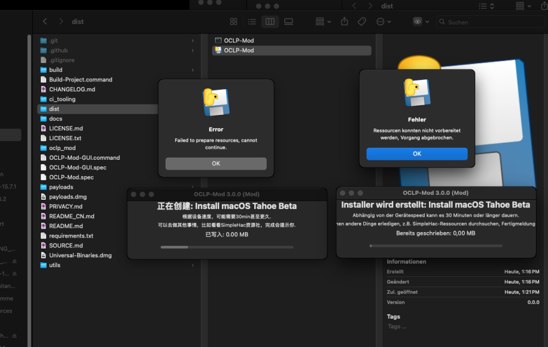Switch Finder to list view
The width and height of the screenshot is (548, 347).
pos(252,22)
